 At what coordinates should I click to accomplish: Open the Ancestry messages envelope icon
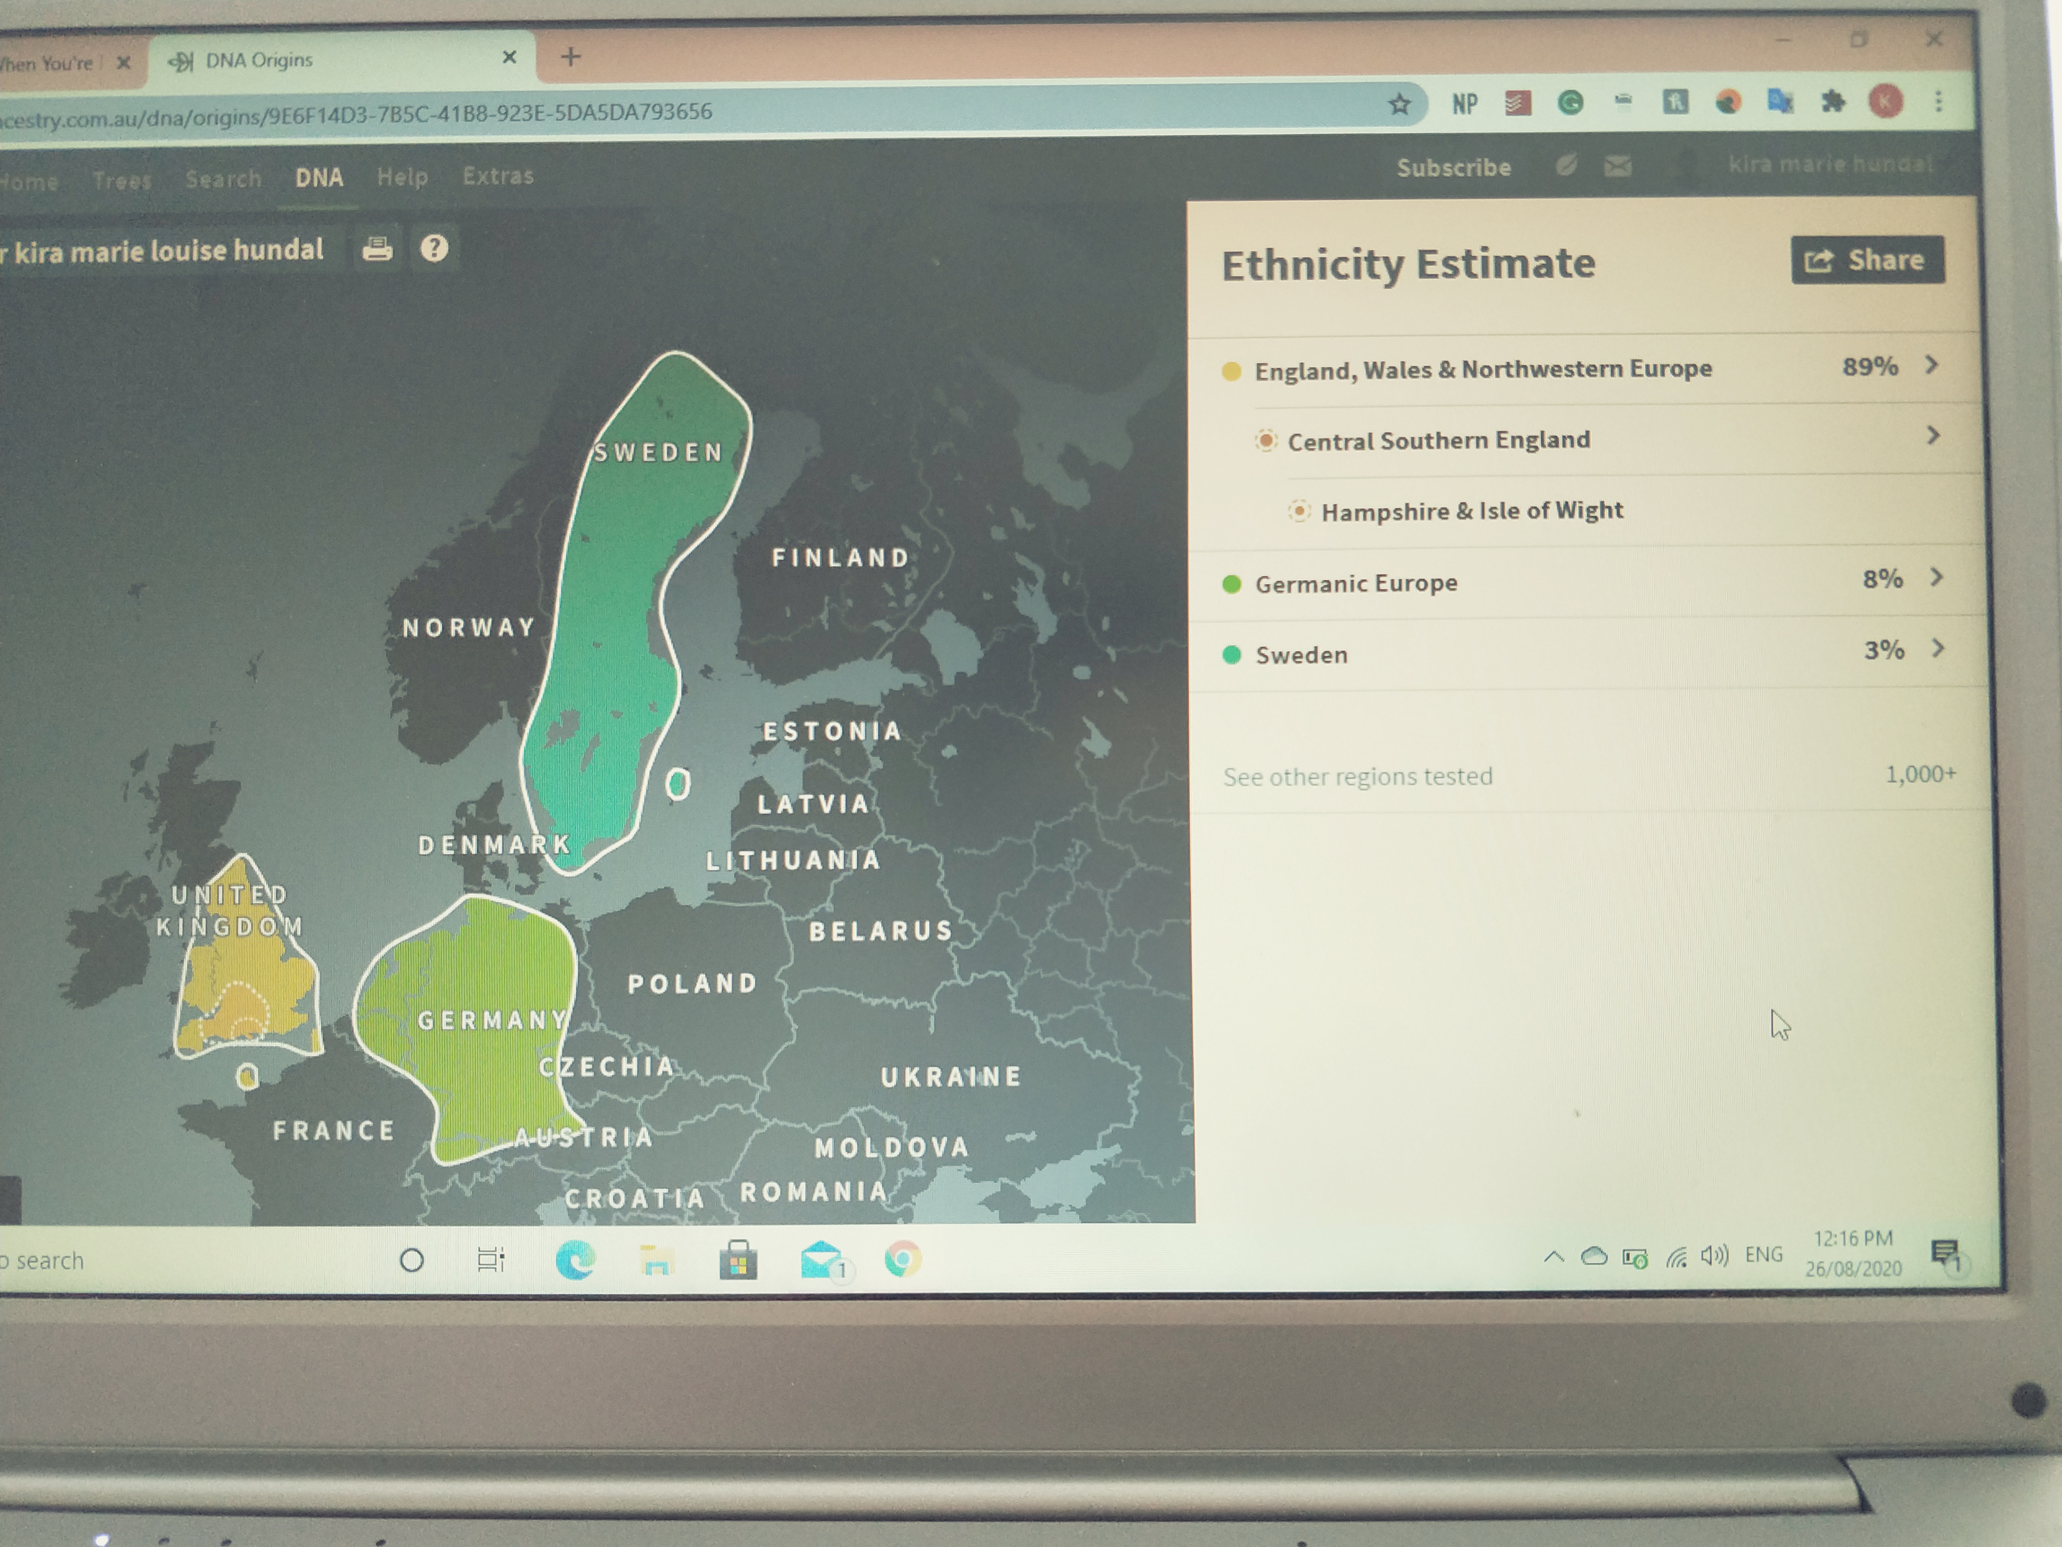(x=1617, y=166)
